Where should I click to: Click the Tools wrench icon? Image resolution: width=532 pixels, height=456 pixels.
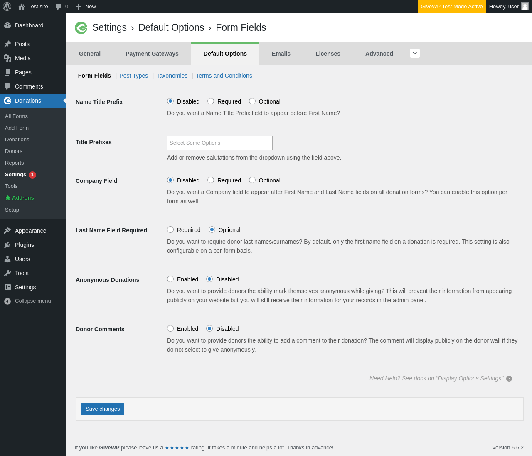coord(7,273)
